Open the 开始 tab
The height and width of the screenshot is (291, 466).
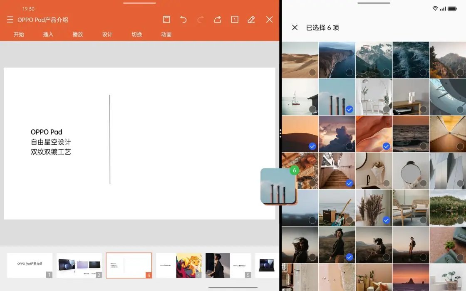click(x=19, y=35)
